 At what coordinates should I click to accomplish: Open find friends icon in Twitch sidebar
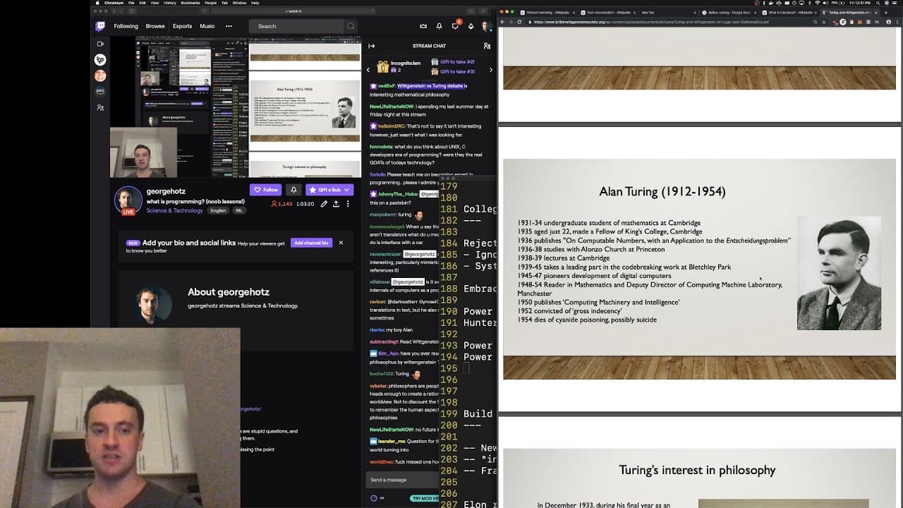pyautogui.click(x=100, y=107)
